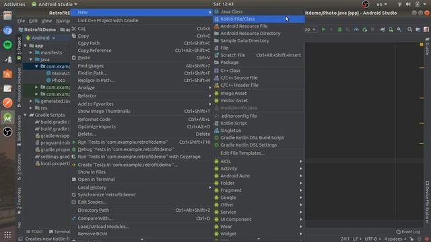Image resolution: width=431 pixels, height=242 pixels.
Task: Select Android Resource File entry
Action: click(259, 26)
